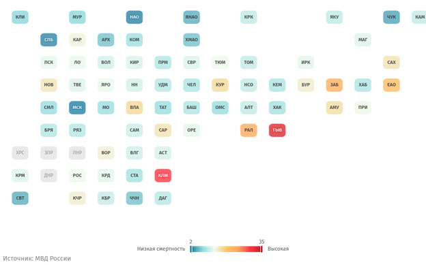
Task: Select the ХМАО region tile
Action: 192,40
